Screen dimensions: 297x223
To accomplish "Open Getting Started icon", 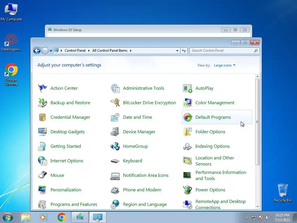I will (42, 146).
